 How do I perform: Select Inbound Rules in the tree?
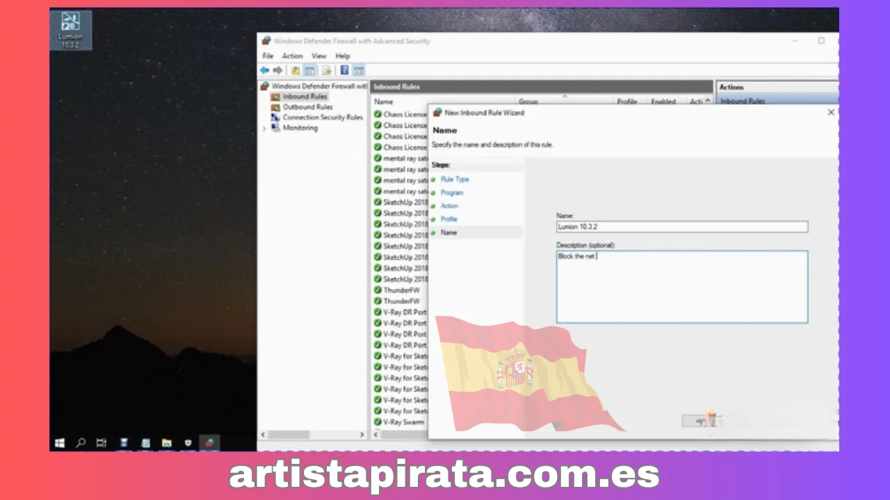coord(299,97)
